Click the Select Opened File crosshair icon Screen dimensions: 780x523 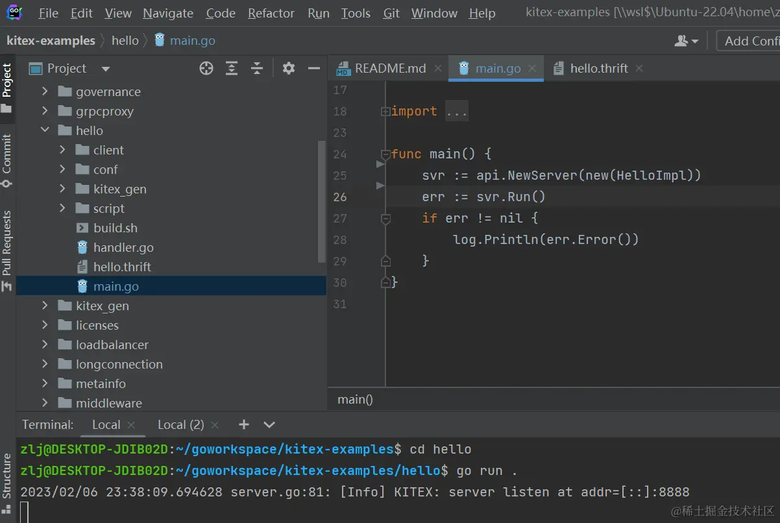click(x=206, y=68)
